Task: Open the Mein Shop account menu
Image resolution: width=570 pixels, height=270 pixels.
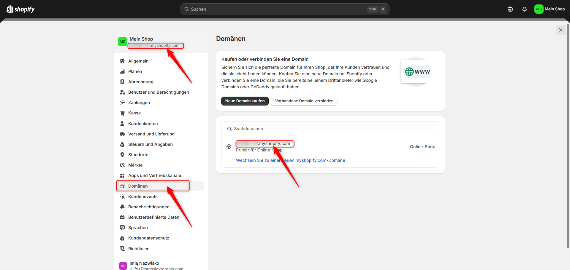Action: coord(550,9)
